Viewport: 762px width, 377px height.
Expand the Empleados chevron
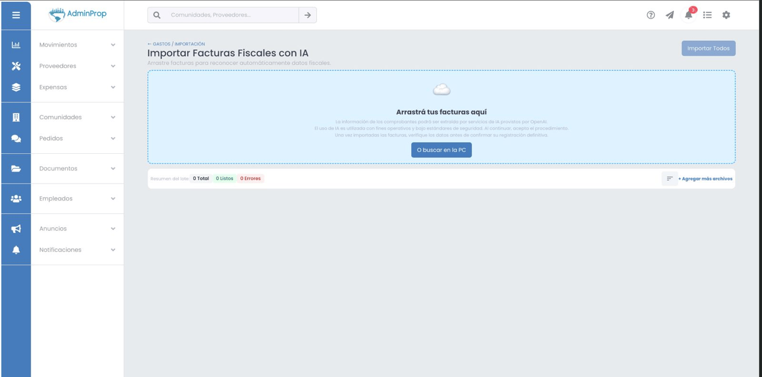click(113, 198)
